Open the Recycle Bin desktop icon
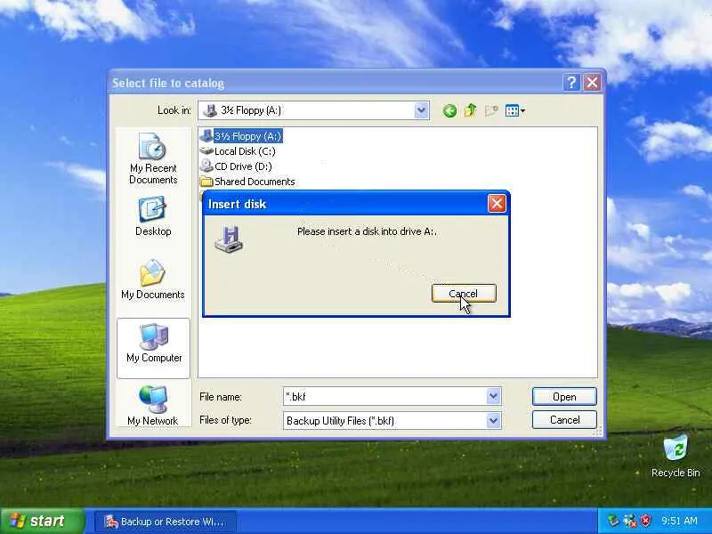This screenshot has height=534, width=712. click(x=676, y=456)
